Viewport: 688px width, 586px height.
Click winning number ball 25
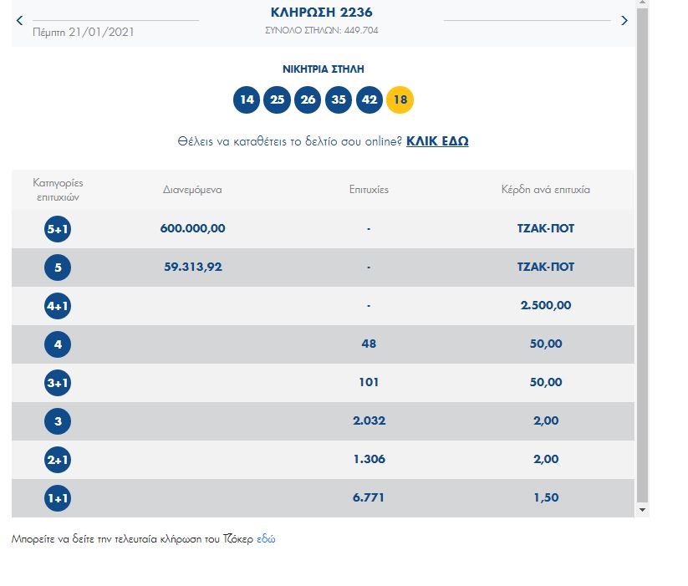click(x=278, y=100)
